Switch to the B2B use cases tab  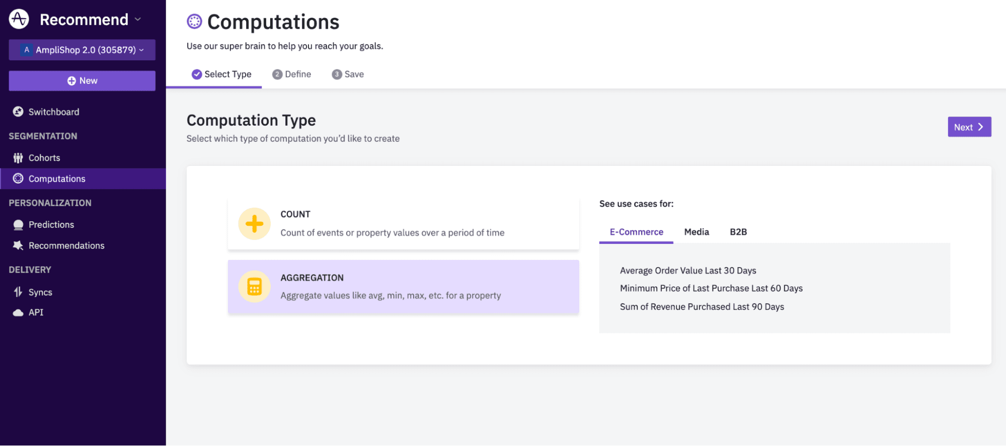pyautogui.click(x=738, y=232)
